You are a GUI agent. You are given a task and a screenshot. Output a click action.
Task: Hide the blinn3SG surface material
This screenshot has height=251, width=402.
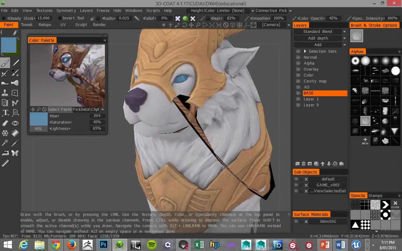tap(296, 222)
